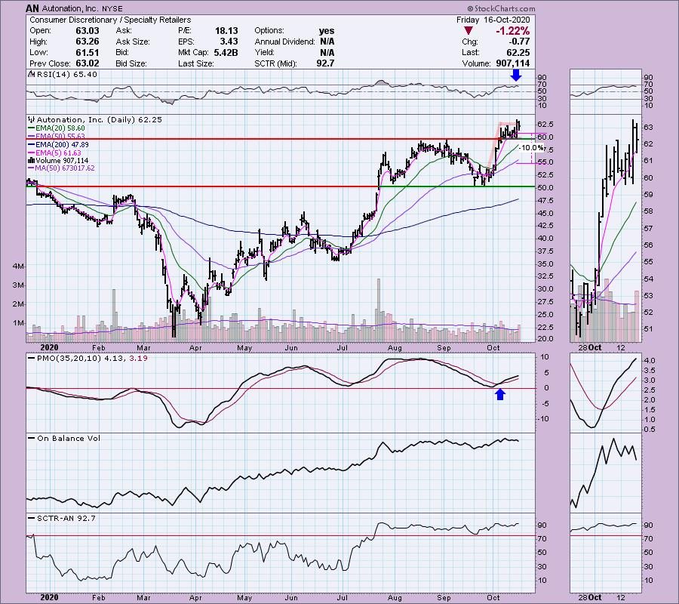Click the Low value 61.51
Screen dimensions: 679x604
88,52
